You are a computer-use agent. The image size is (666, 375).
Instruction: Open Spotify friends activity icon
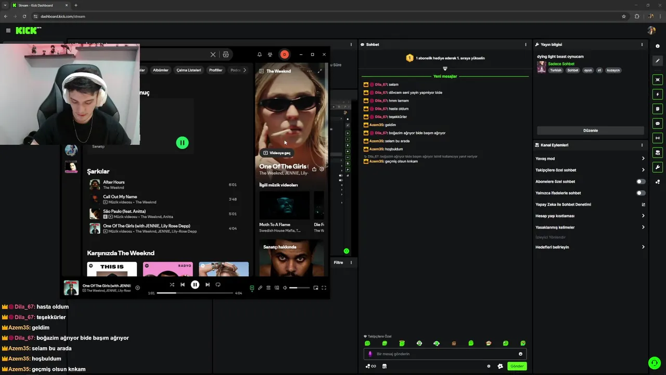[270, 55]
